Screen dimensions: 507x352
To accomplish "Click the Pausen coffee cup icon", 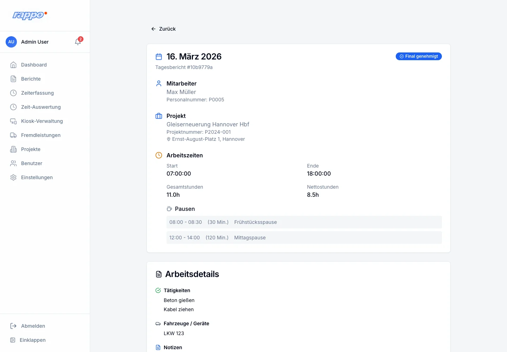I will coord(169,209).
